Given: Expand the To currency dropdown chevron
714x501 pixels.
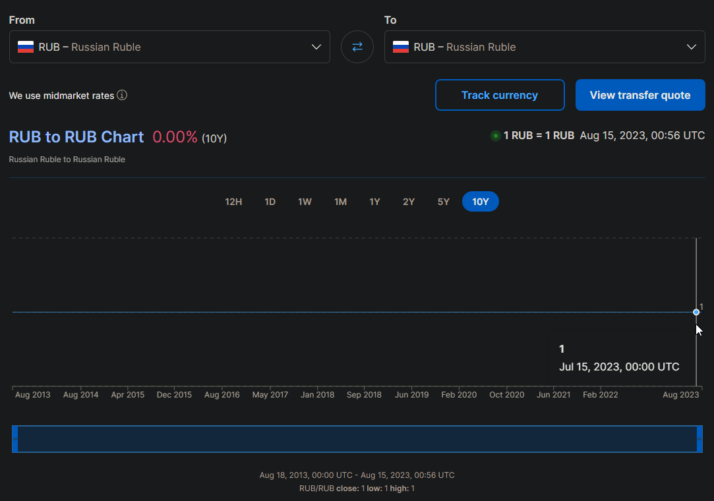Looking at the screenshot, I should tap(691, 47).
